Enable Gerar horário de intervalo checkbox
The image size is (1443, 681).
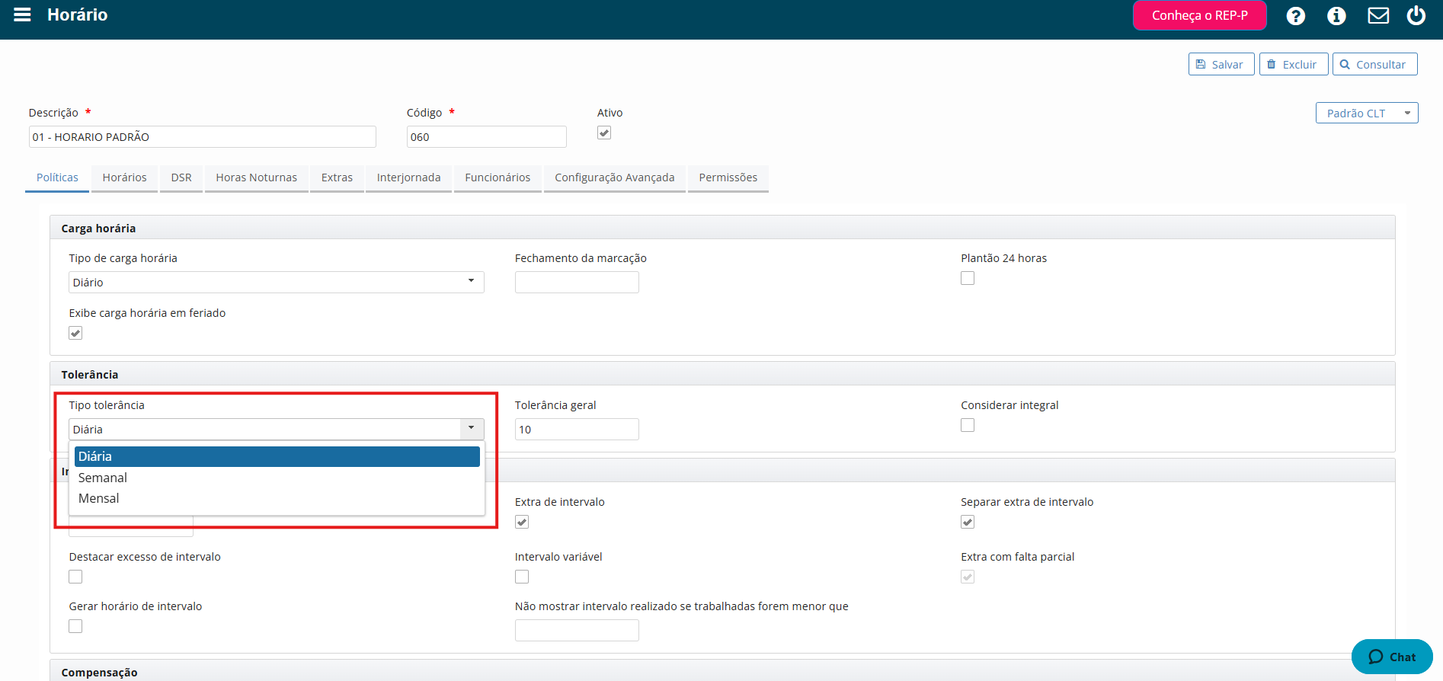tap(75, 626)
